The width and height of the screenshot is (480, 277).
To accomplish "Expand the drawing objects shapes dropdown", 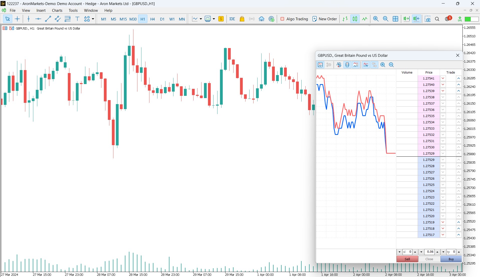I will 93,19.
